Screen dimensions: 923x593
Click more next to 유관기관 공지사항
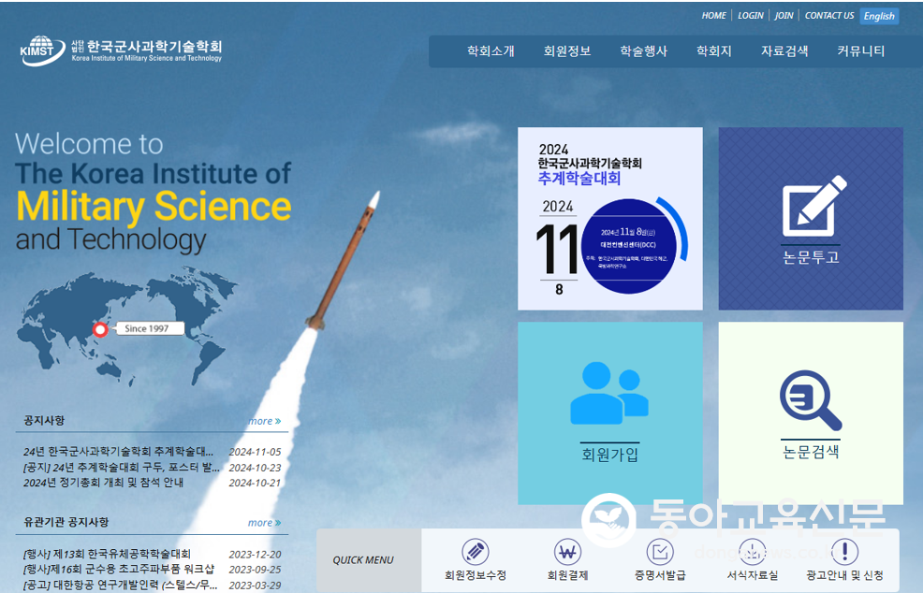(264, 523)
